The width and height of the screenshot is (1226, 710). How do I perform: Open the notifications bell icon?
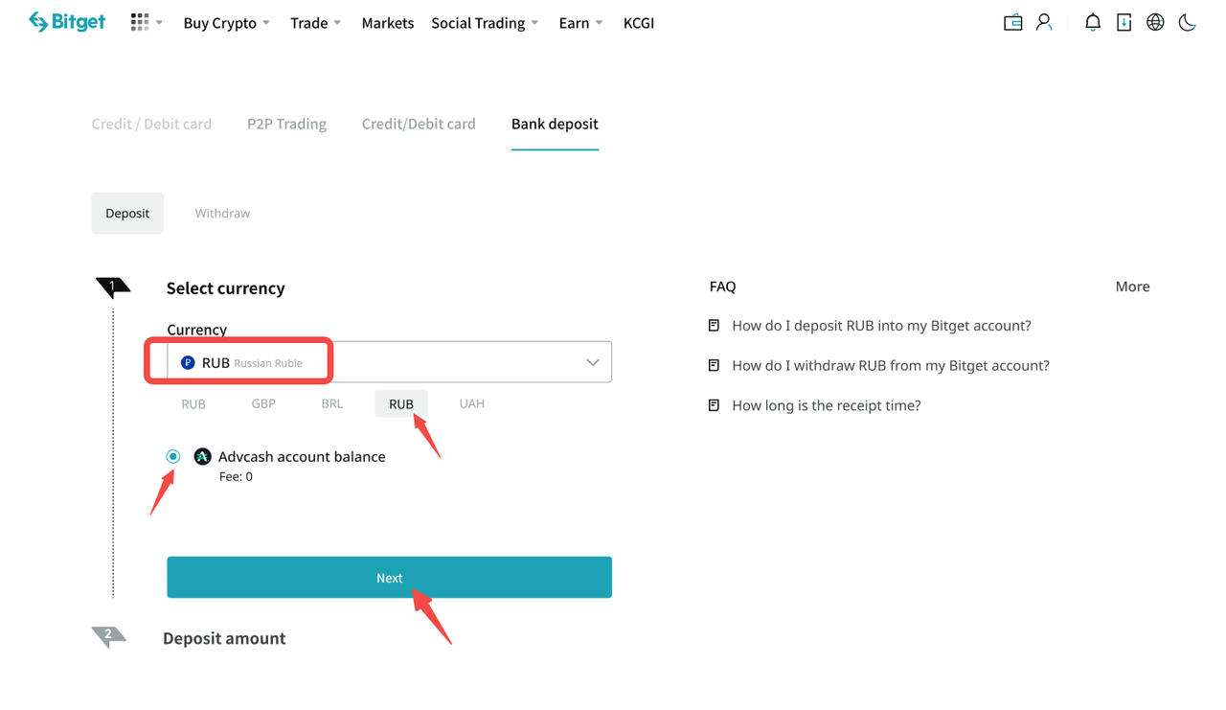coord(1093,22)
